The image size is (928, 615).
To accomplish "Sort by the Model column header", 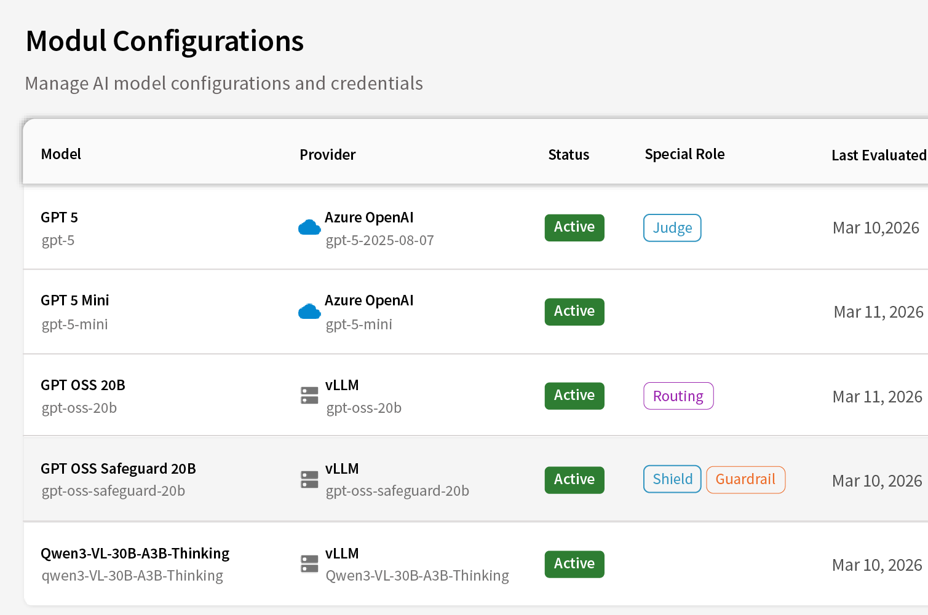I will tap(61, 154).
